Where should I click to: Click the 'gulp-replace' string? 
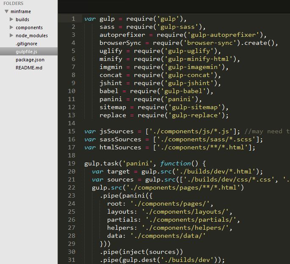(x=195, y=115)
